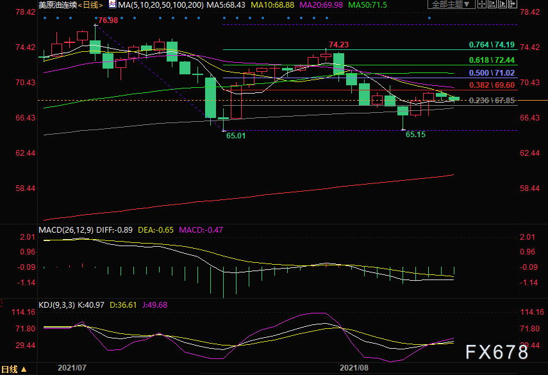Click the MA(5,10,20,50,100,200) indicator label

coord(161,5)
